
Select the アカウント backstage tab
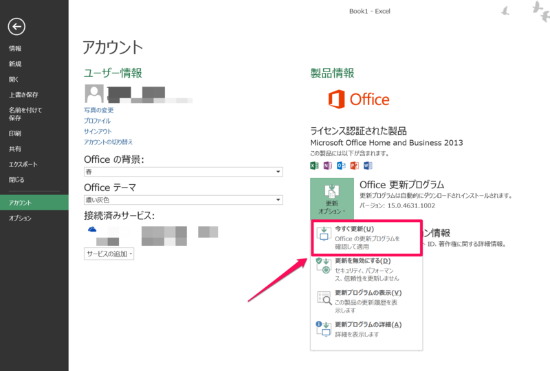coord(34,203)
